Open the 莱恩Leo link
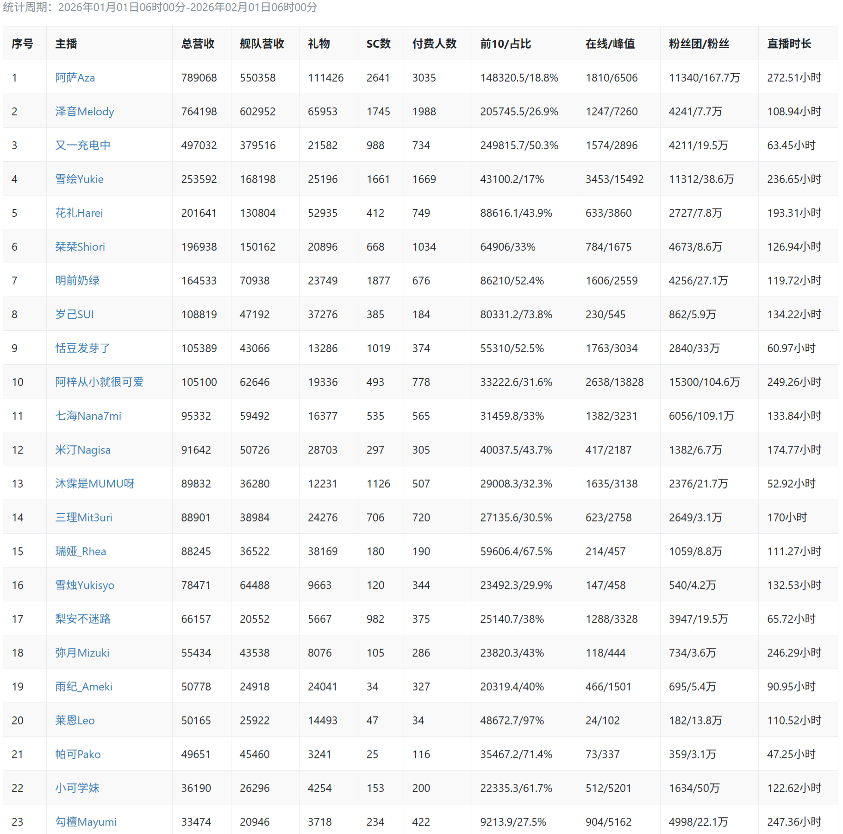This screenshot has height=834, width=843. (x=75, y=720)
